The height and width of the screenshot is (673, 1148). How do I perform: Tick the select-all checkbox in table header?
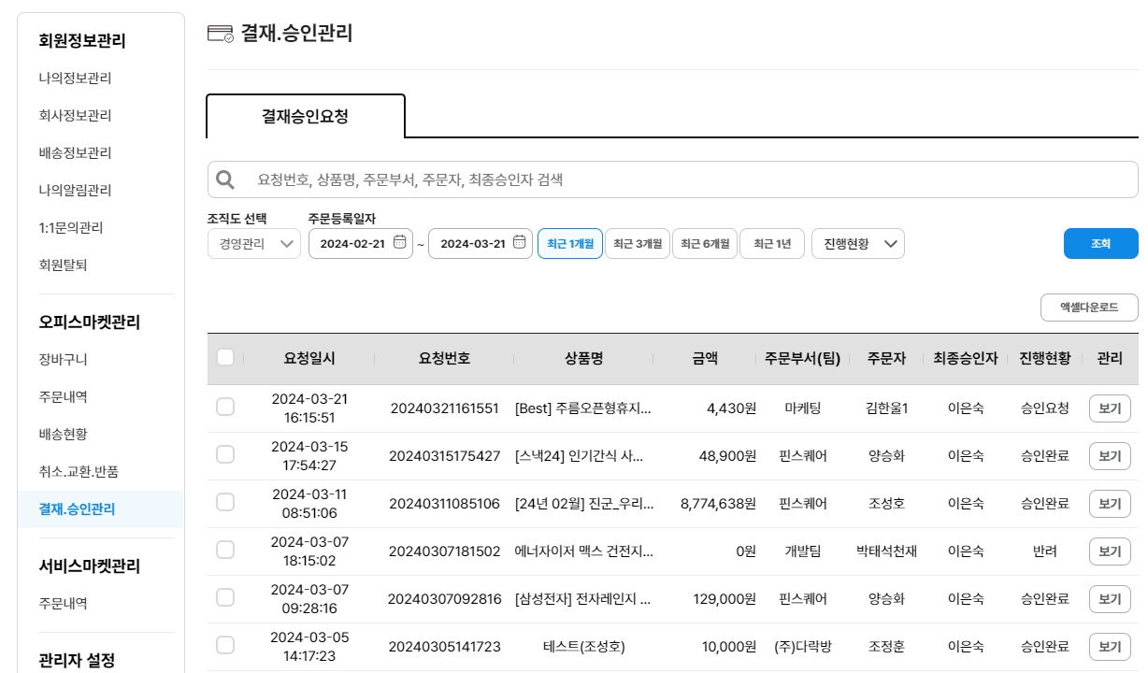(225, 358)
